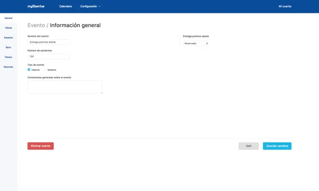The height and width of the screenshot is (191, 319).
Task: Click the myEbentus logo
Action: (x=35, y=7)
